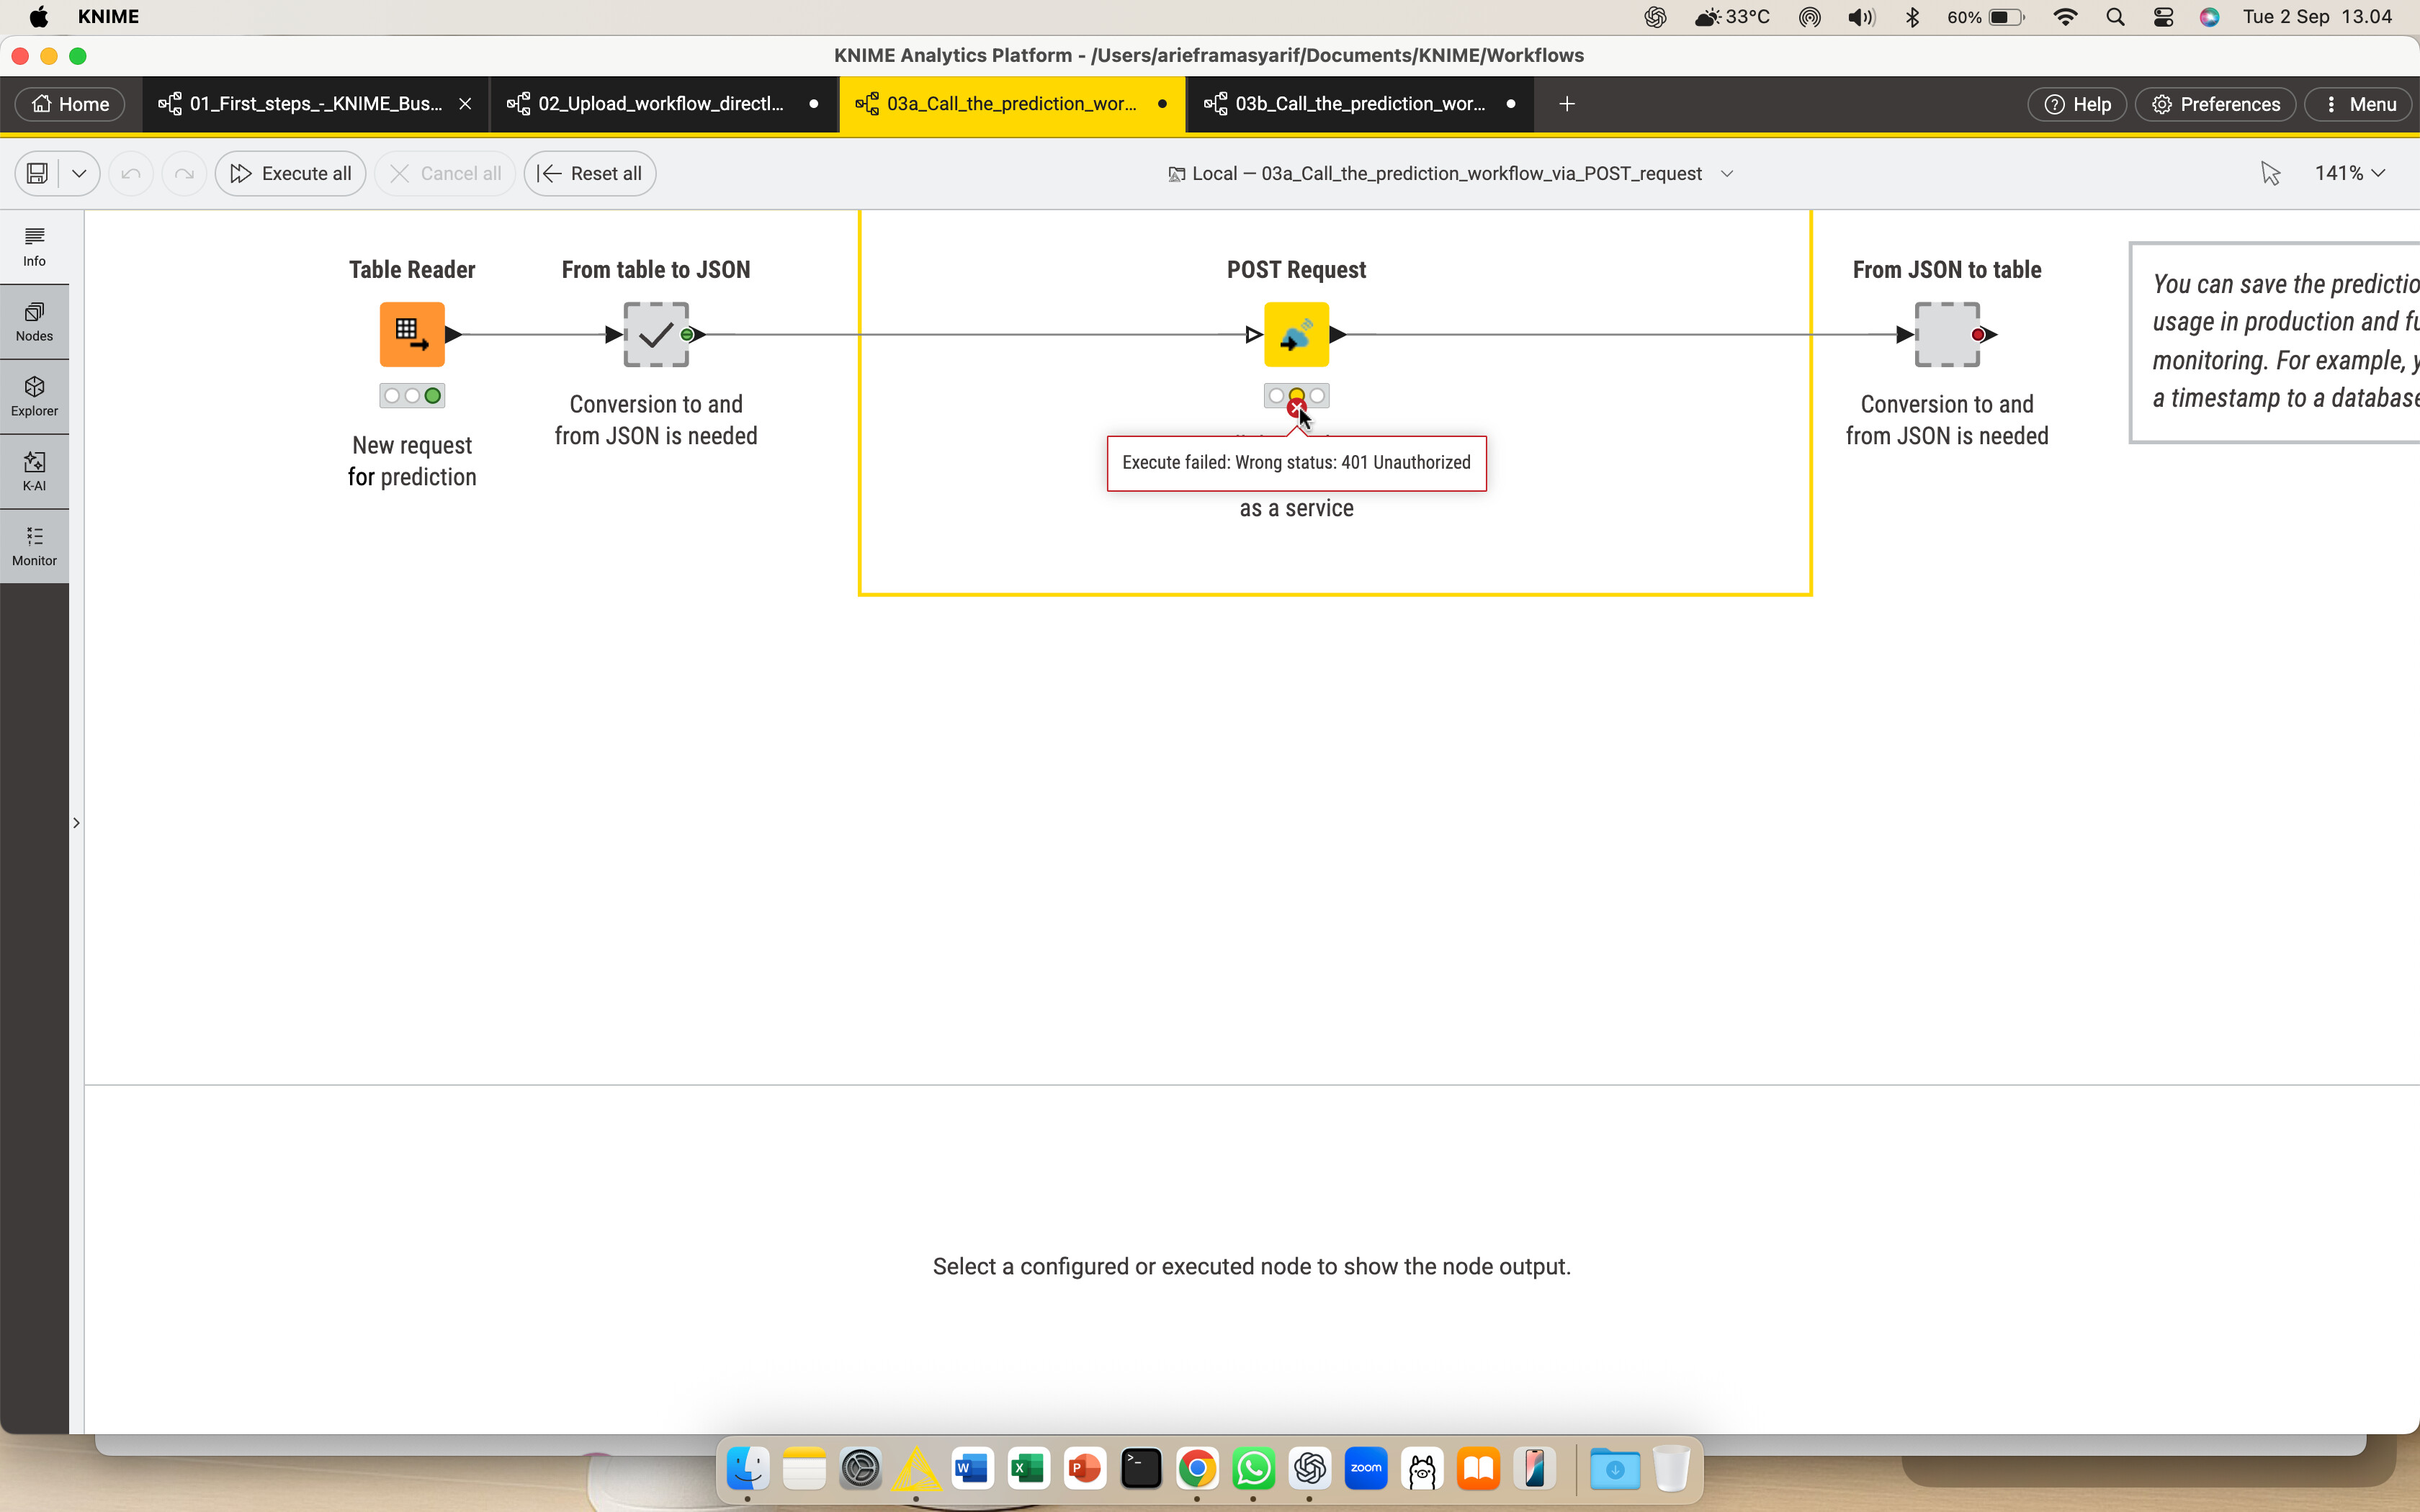2420x1512 pixels.
Task: Toggle the pan mode cursor tool
Action: [2270, 174]
